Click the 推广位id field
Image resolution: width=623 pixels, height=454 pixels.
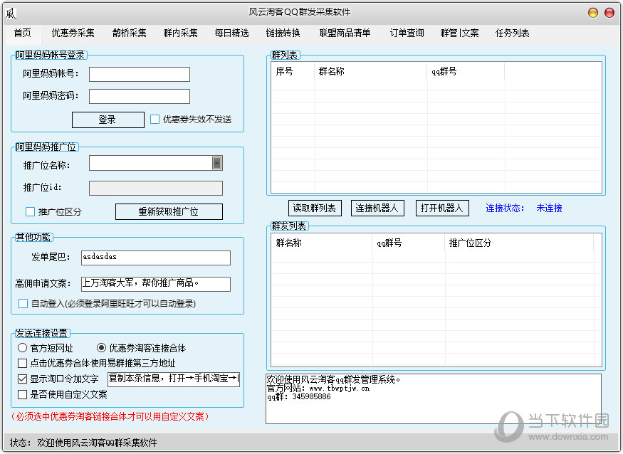tap(156, 189)
